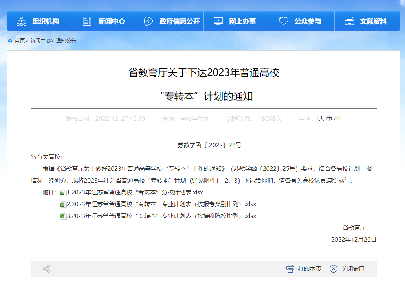
Task: Click 关闭窗口 to close the window
Action: click(353, 269)
